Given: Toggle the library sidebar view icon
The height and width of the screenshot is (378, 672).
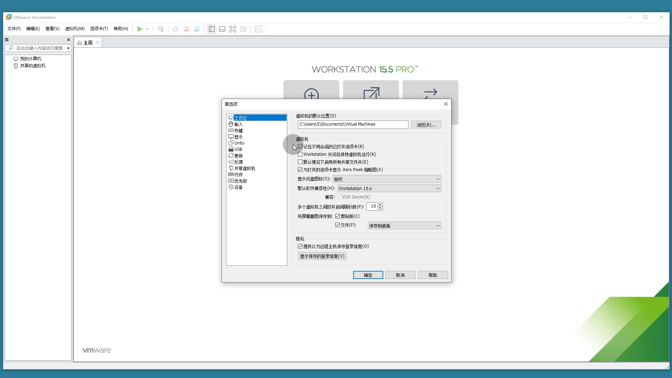Looking at the screenshot, I should (x=212, y=29).
